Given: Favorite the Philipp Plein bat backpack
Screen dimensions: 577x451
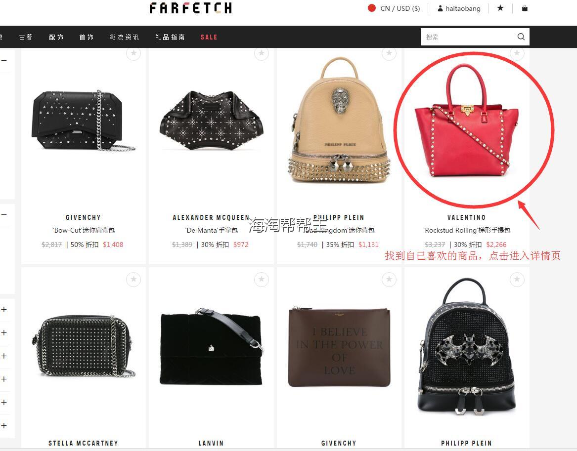Looking at the screenshot, I should [x=517, y=280].
